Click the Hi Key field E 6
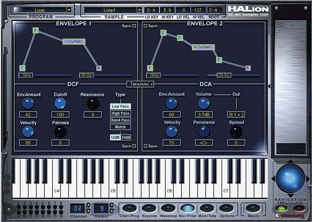The image size is (312, 222). click(167, 10)
